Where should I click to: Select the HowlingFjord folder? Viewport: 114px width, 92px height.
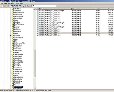click(x=18, y=14)
